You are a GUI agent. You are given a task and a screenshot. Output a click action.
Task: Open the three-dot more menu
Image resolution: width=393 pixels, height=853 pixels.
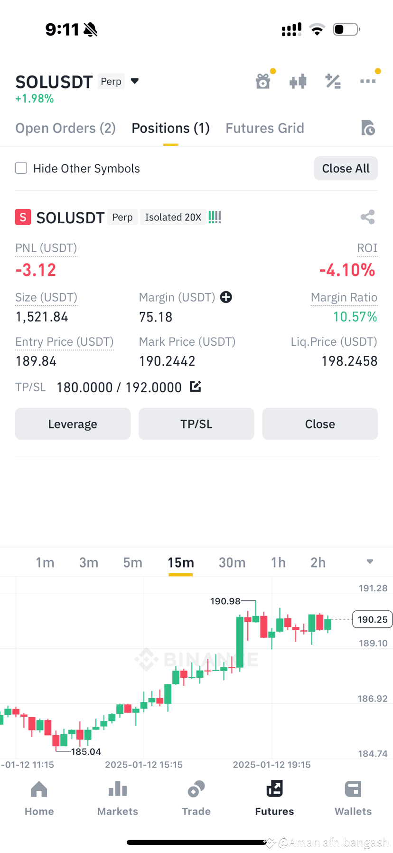pos(368,81)
